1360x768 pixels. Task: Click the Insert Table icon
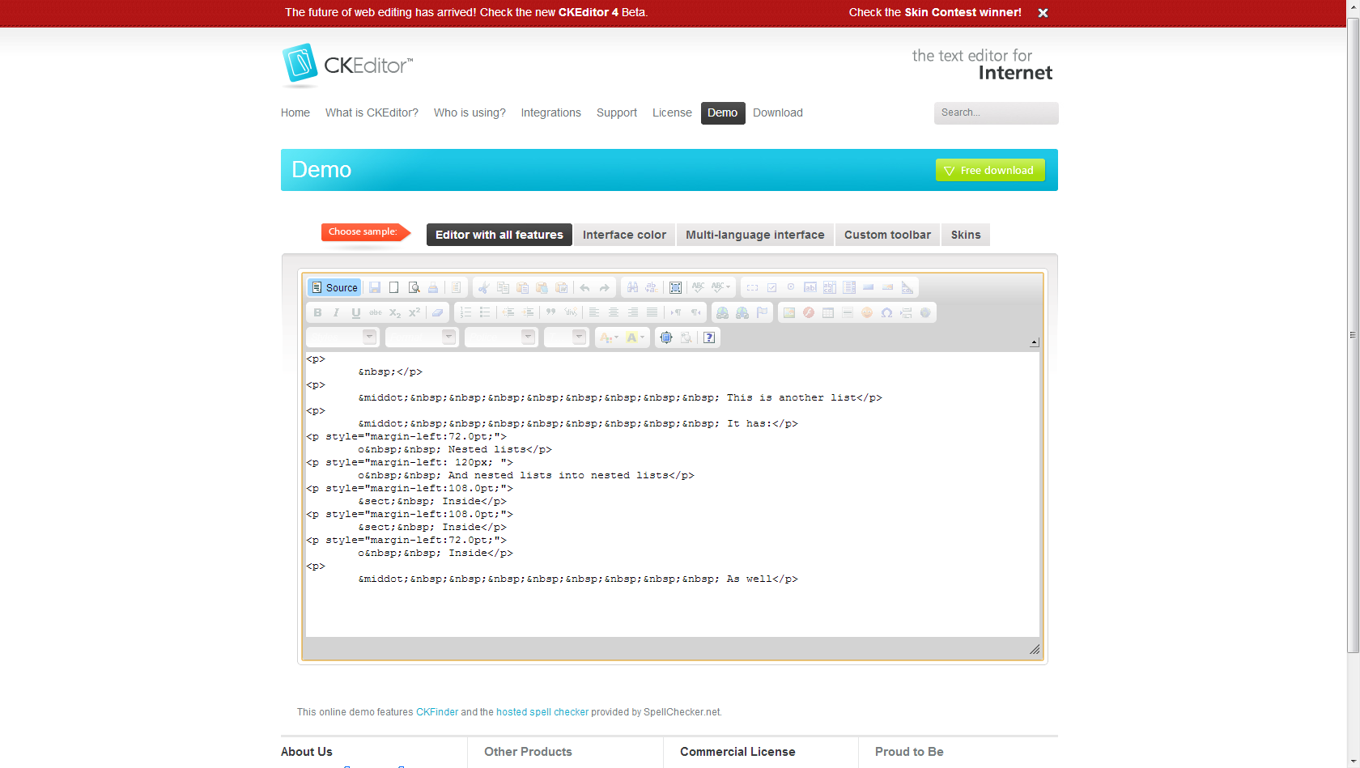[x=828, y=312]
